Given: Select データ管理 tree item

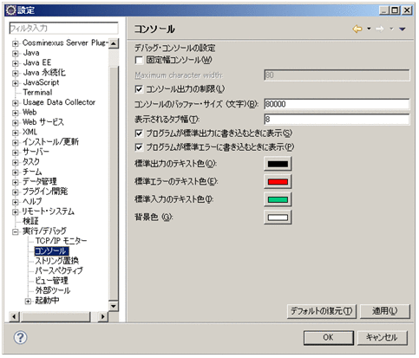Looking at the screenshot, I should coord(39,182).
